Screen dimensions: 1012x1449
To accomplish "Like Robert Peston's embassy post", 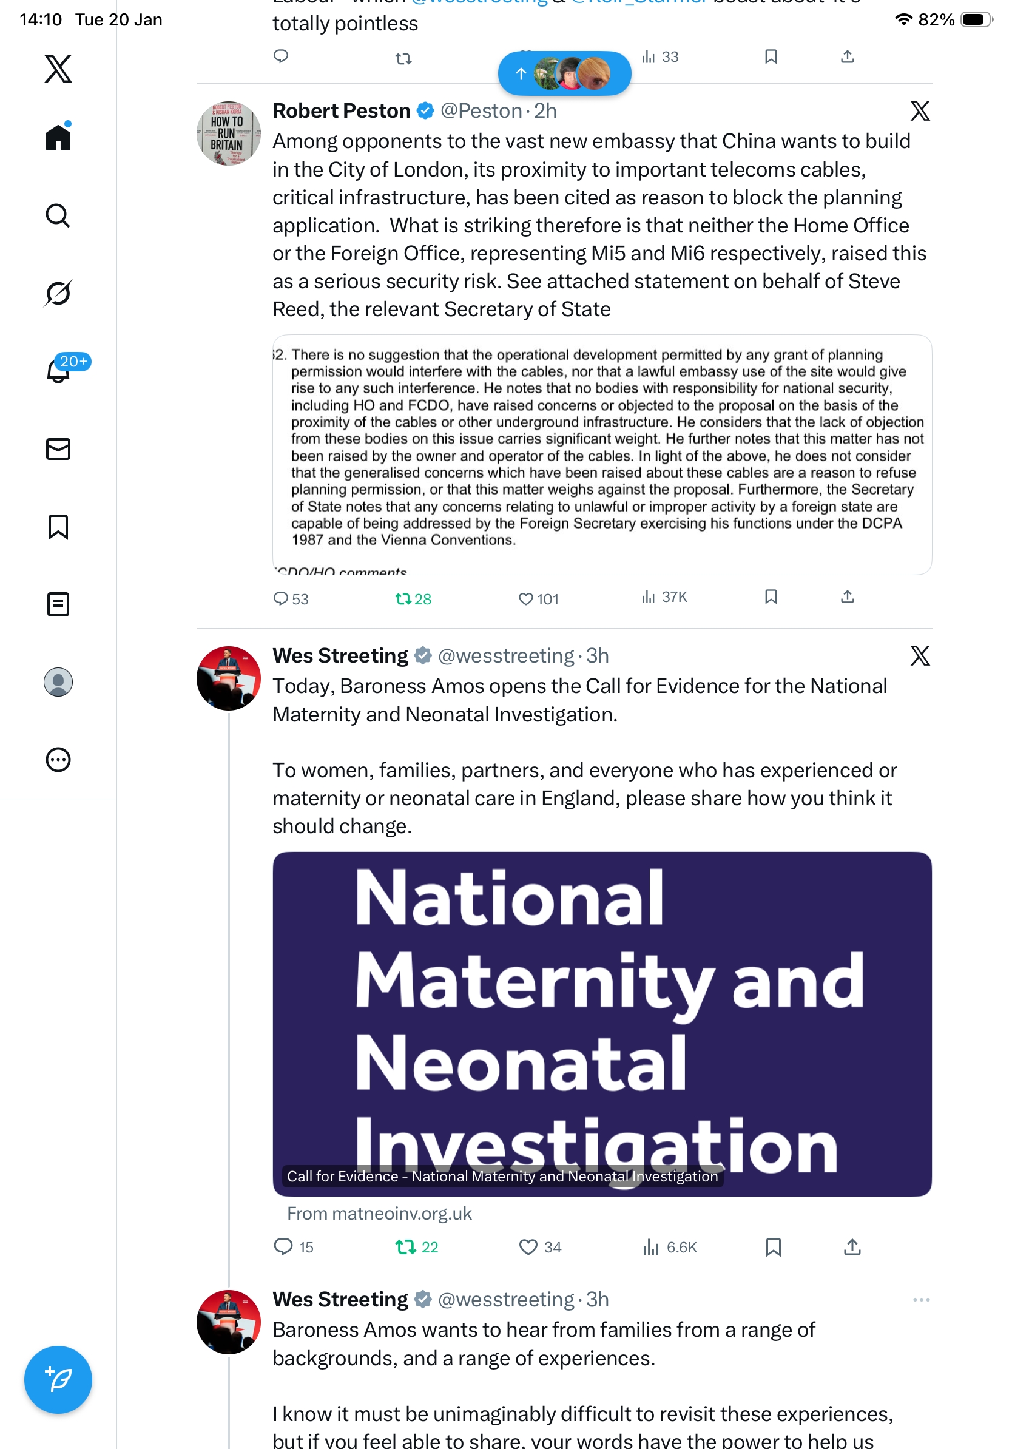I will coord(525,598).
